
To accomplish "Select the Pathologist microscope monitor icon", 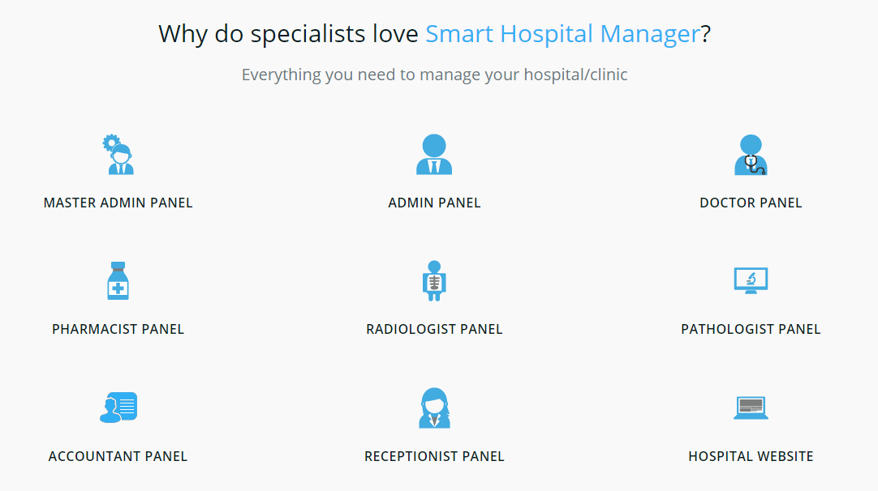I will (x=751, y=281).
